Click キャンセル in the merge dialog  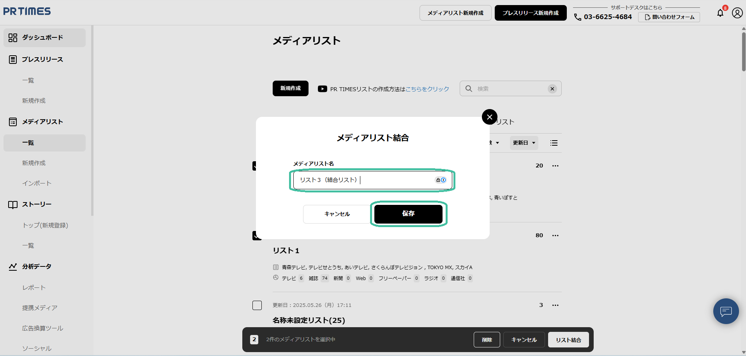point(337,214)
